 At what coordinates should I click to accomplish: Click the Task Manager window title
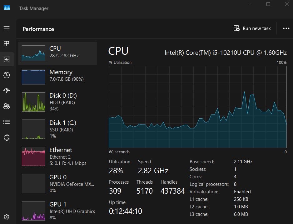click(x=34, y=8)
